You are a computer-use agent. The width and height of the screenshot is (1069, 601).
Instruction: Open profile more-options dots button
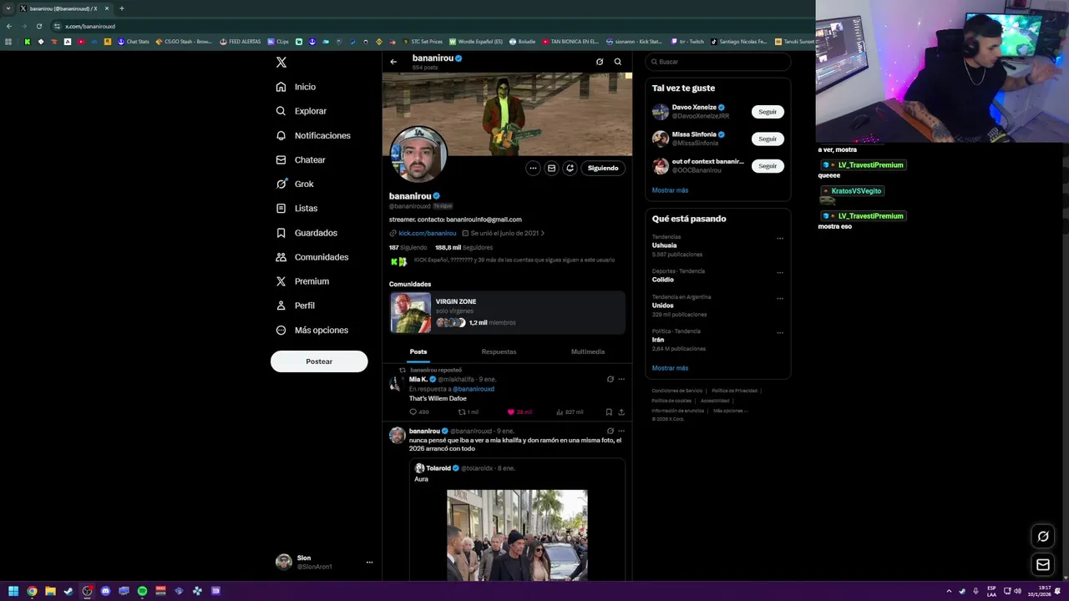pos(533,168)
